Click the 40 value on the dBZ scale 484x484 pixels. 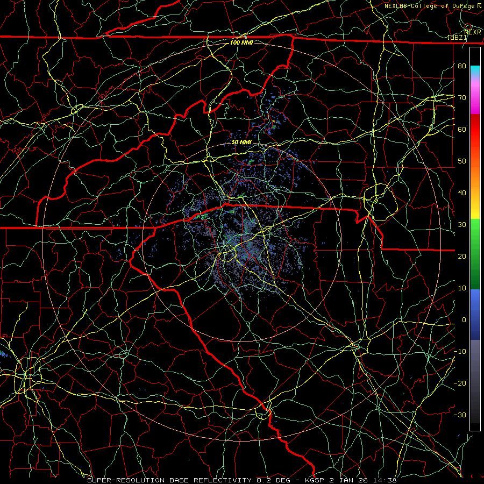(462, 193)
